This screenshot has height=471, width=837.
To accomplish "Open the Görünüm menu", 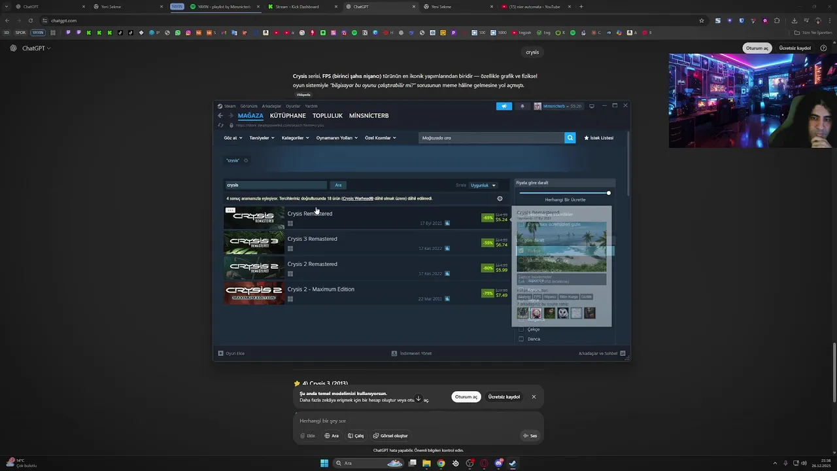I will click(x=248, y=106).
